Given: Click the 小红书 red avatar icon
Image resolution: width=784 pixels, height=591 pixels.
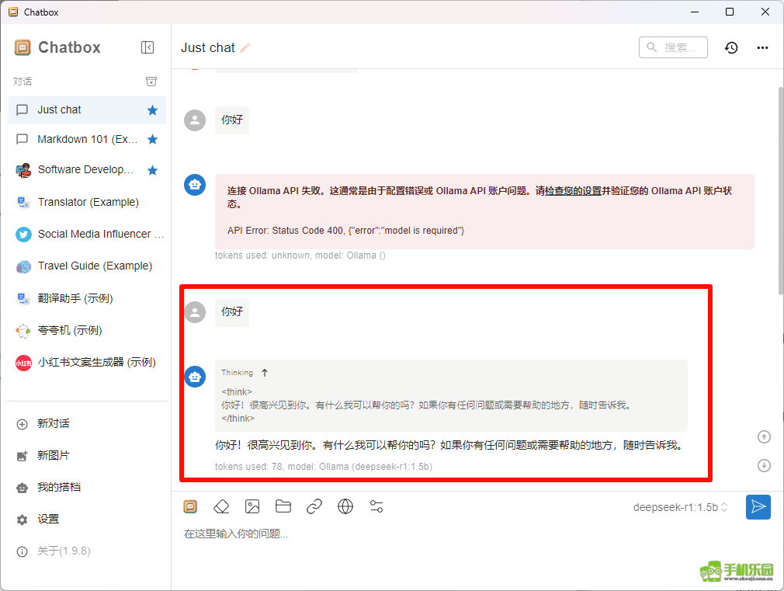Looking at the screenshot, I should coord(23,363).
